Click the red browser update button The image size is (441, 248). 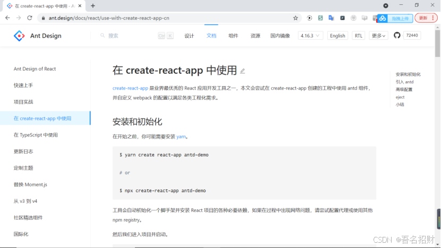point(426,18)
